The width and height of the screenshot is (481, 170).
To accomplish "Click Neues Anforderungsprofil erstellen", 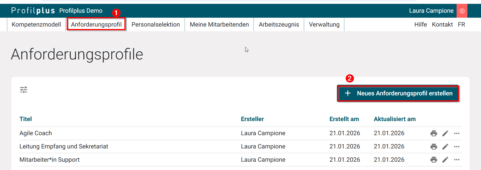I will [398, 93].
